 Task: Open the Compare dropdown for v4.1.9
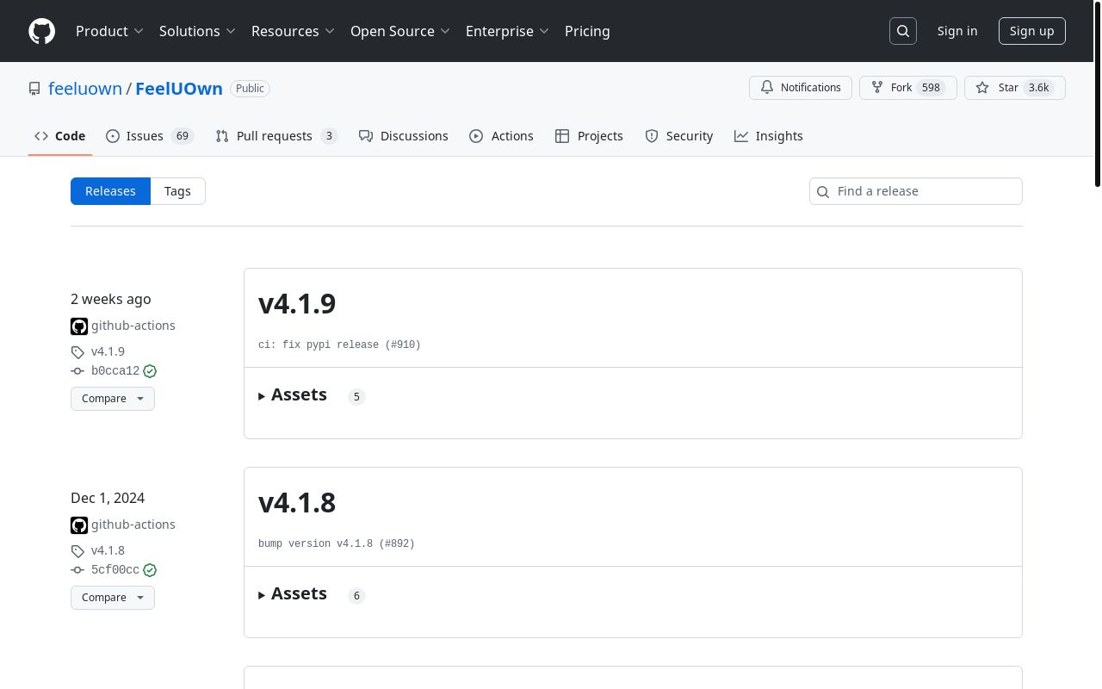tap(113, 399)
